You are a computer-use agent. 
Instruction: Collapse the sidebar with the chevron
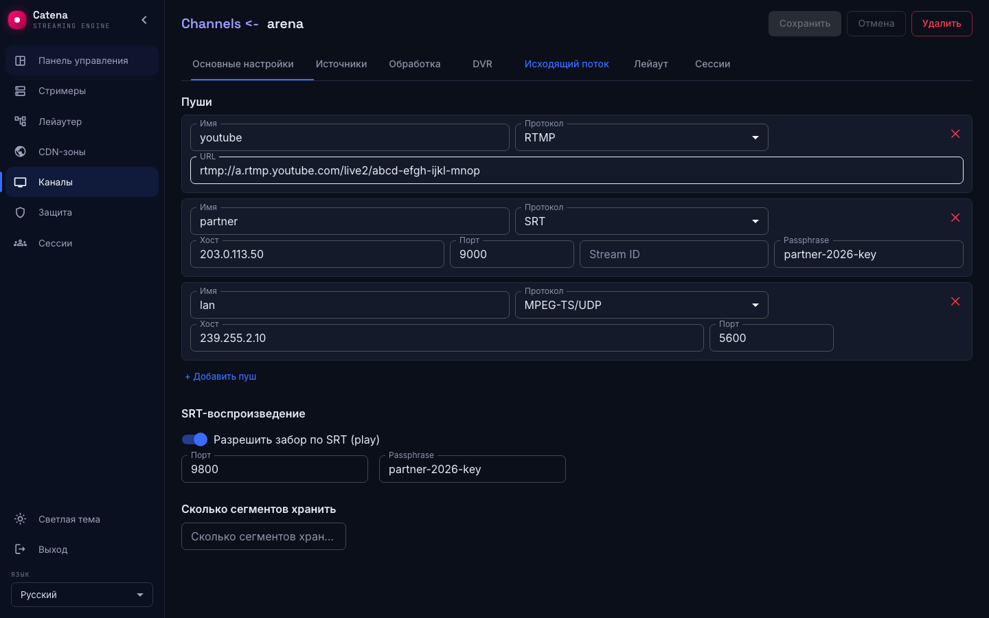[144, 20]
